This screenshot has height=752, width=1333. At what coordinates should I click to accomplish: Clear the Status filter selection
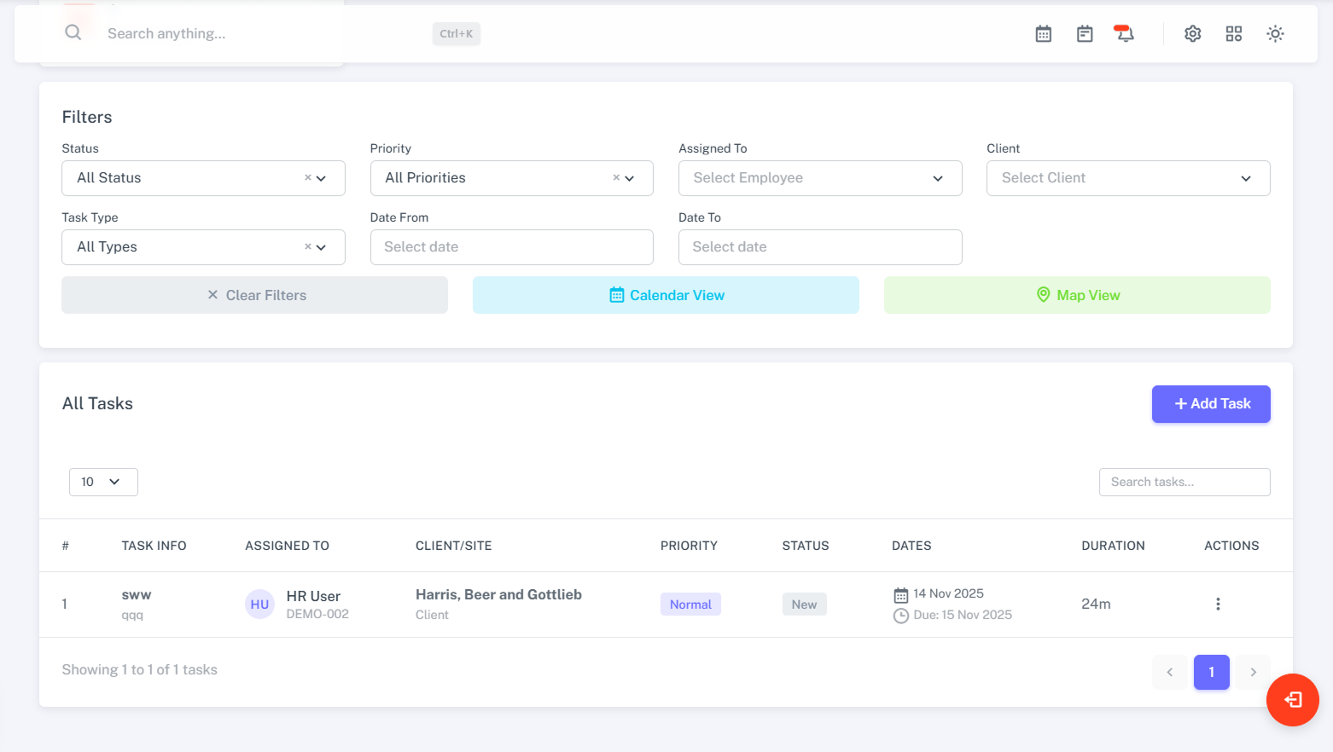click(x=308, y=178)
